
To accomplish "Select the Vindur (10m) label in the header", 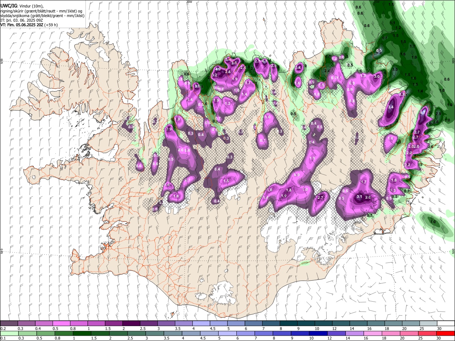I will pyautogui.click(x=31, y=6).
